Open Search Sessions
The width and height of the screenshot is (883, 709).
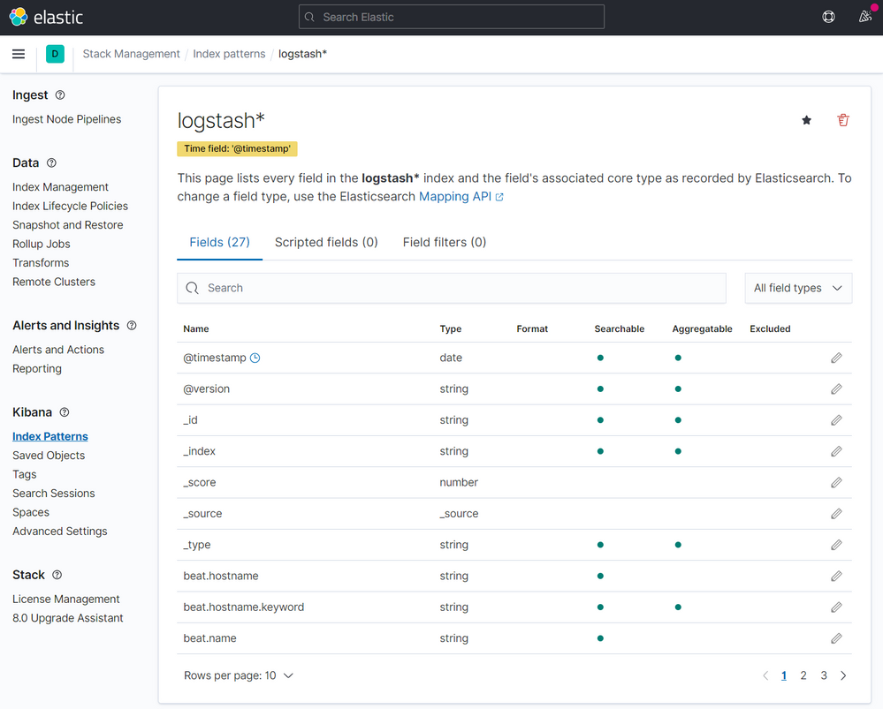54,494
